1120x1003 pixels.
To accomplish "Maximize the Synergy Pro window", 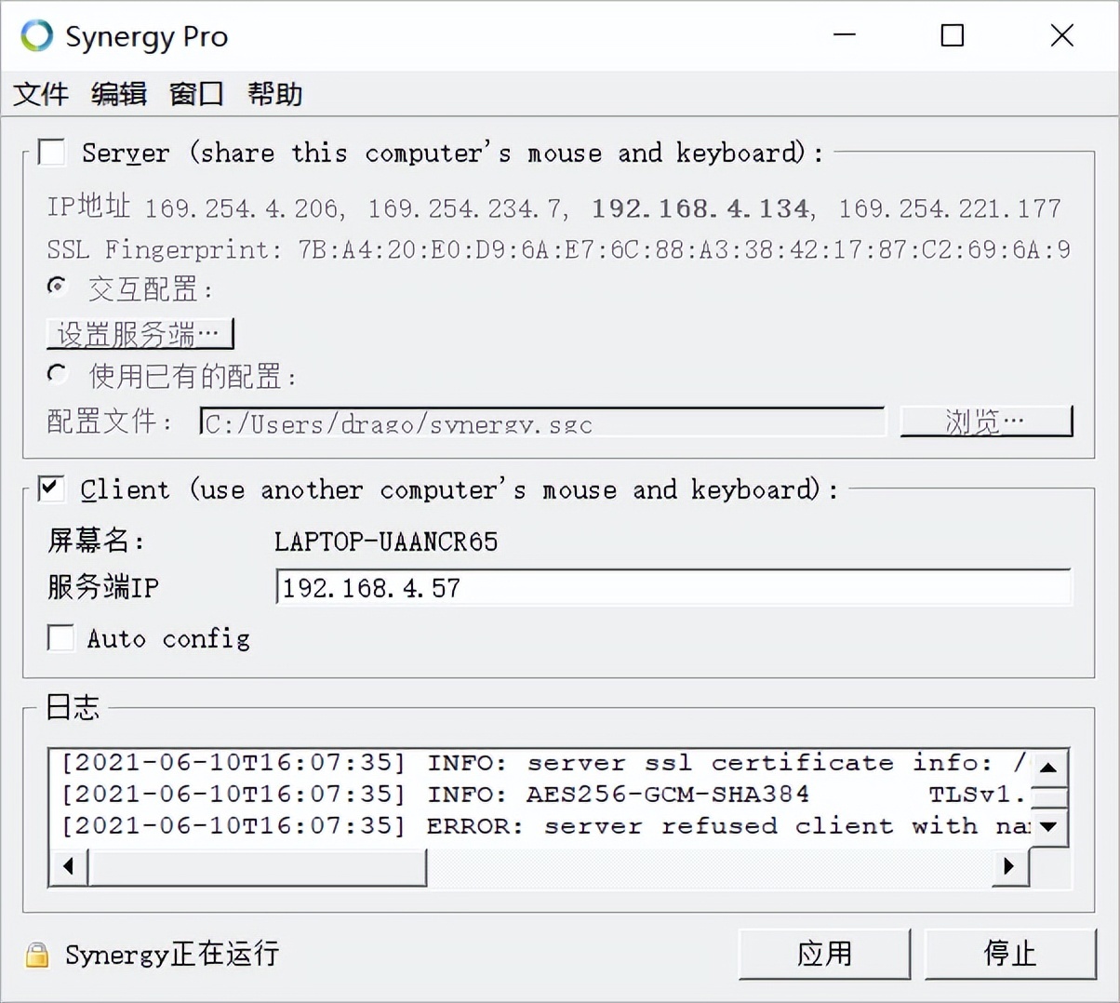I will click(x=953, y=35).
